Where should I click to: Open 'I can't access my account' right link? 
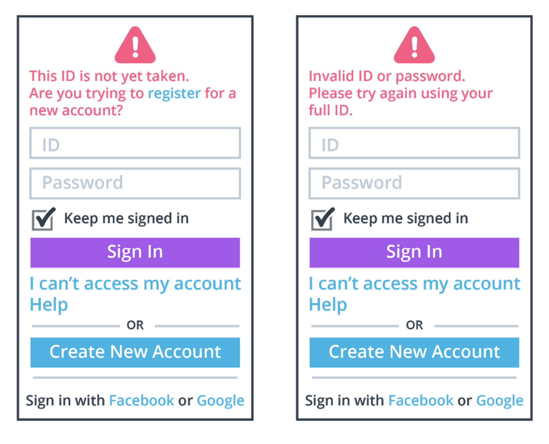tap(414, 284)
